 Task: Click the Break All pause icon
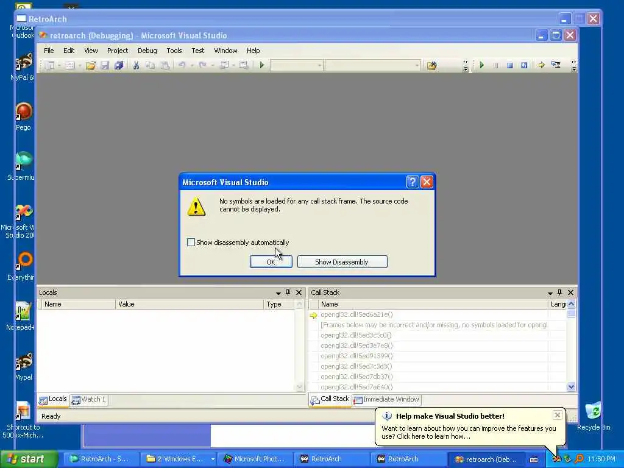tap(495, 65)
